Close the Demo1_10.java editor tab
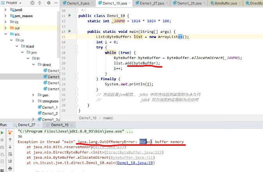 130,3
